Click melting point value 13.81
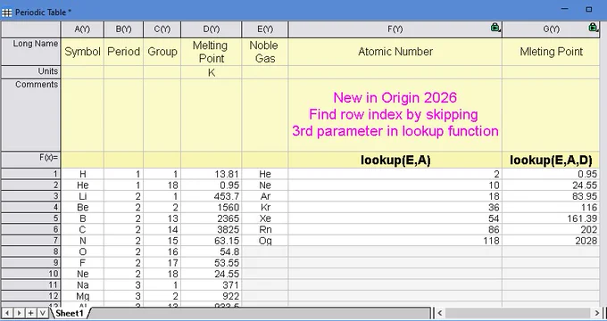The width and height of the screenshot is (607, 321). tap(211, 174)
